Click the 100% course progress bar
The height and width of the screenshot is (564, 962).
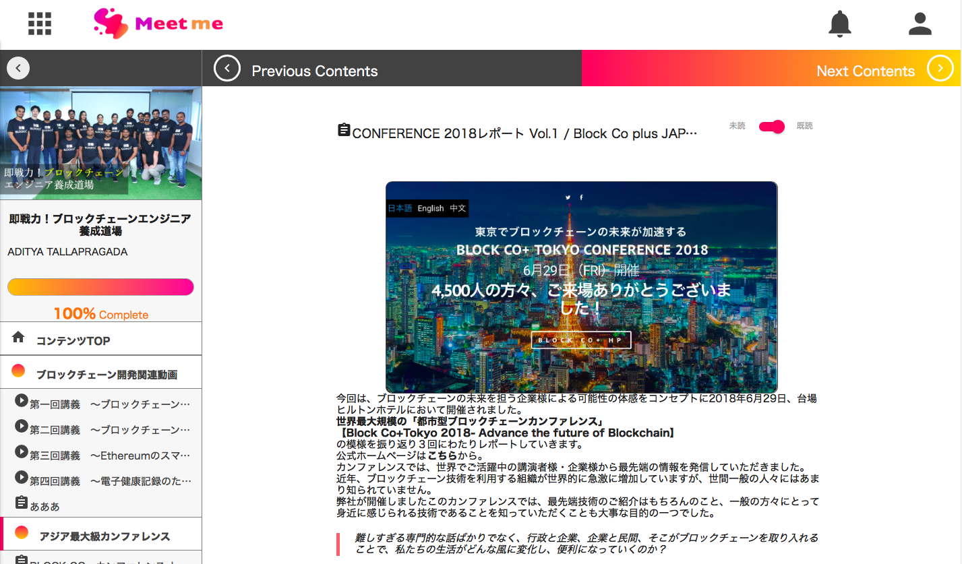[x=100, y=287]
